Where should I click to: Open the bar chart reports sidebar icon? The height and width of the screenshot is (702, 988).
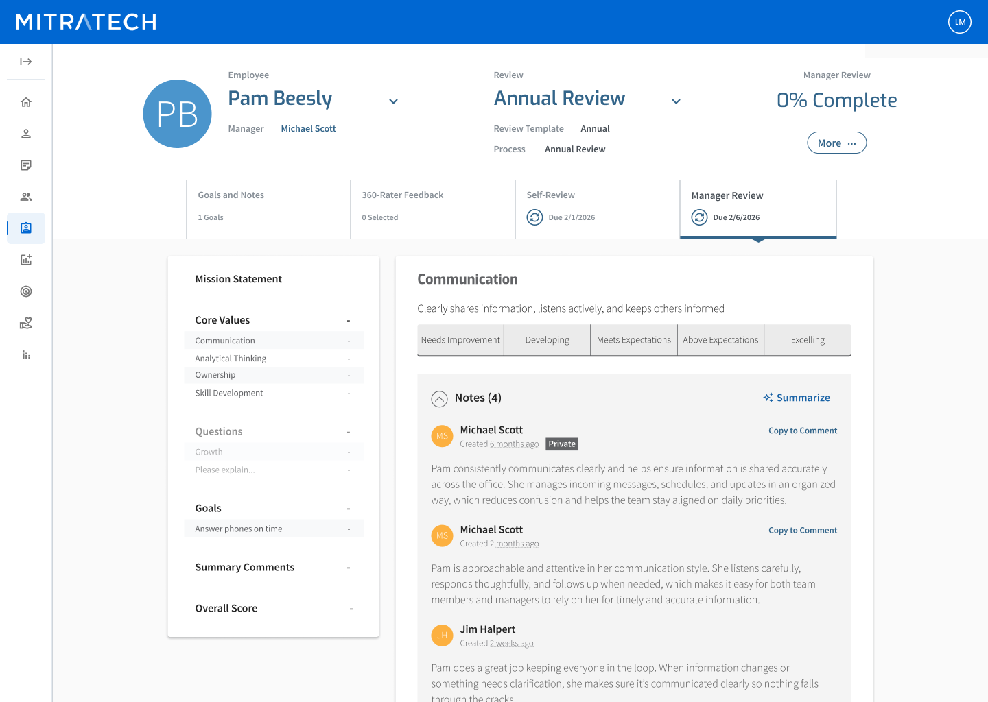[26, 354]
